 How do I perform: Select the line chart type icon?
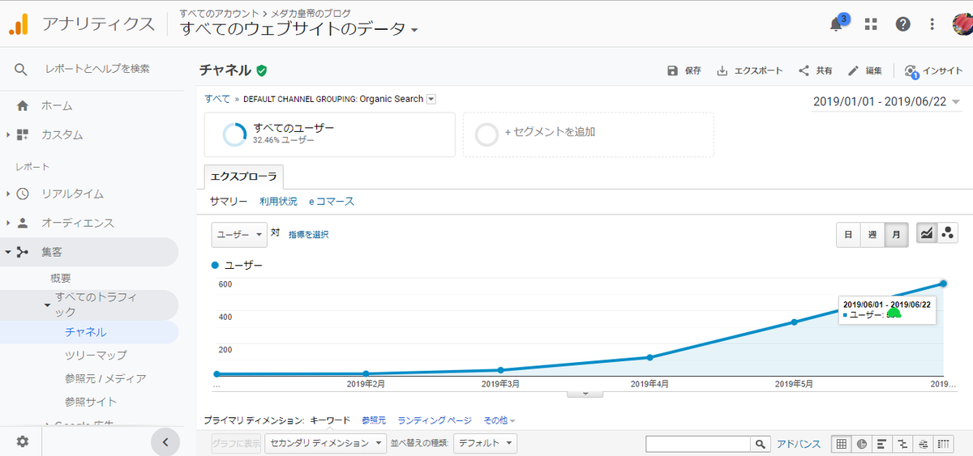(926, 234)
